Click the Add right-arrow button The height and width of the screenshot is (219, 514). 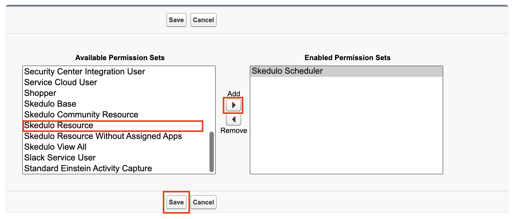[234, 105]
